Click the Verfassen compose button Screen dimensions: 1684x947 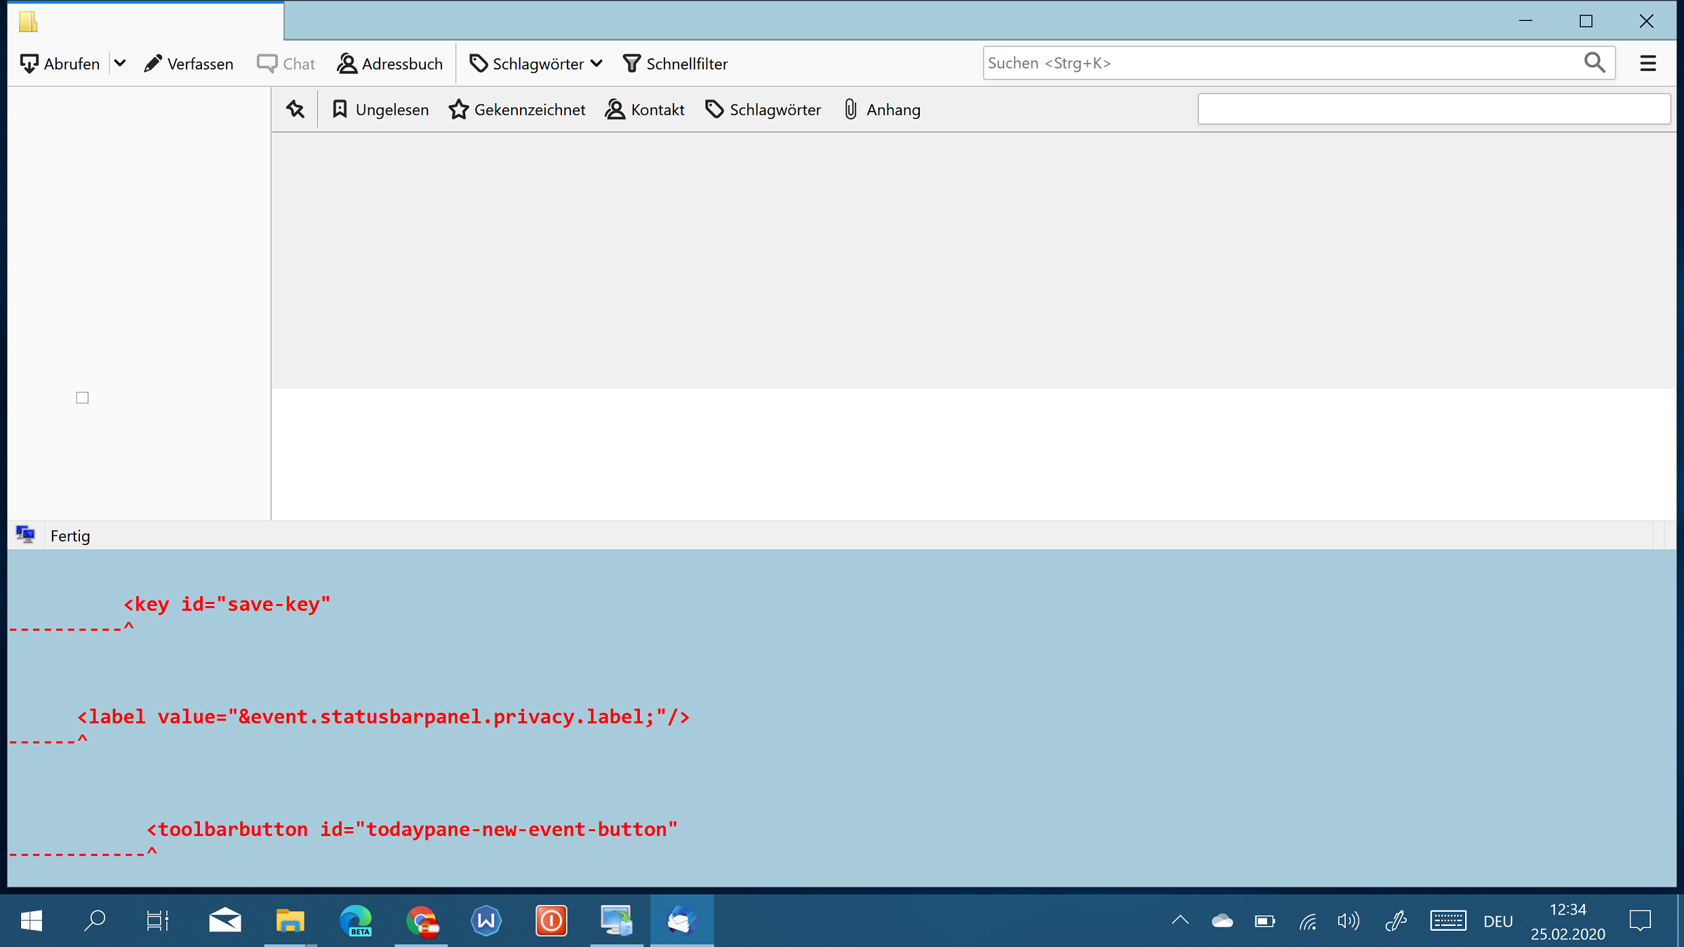[x=189, y=64]
